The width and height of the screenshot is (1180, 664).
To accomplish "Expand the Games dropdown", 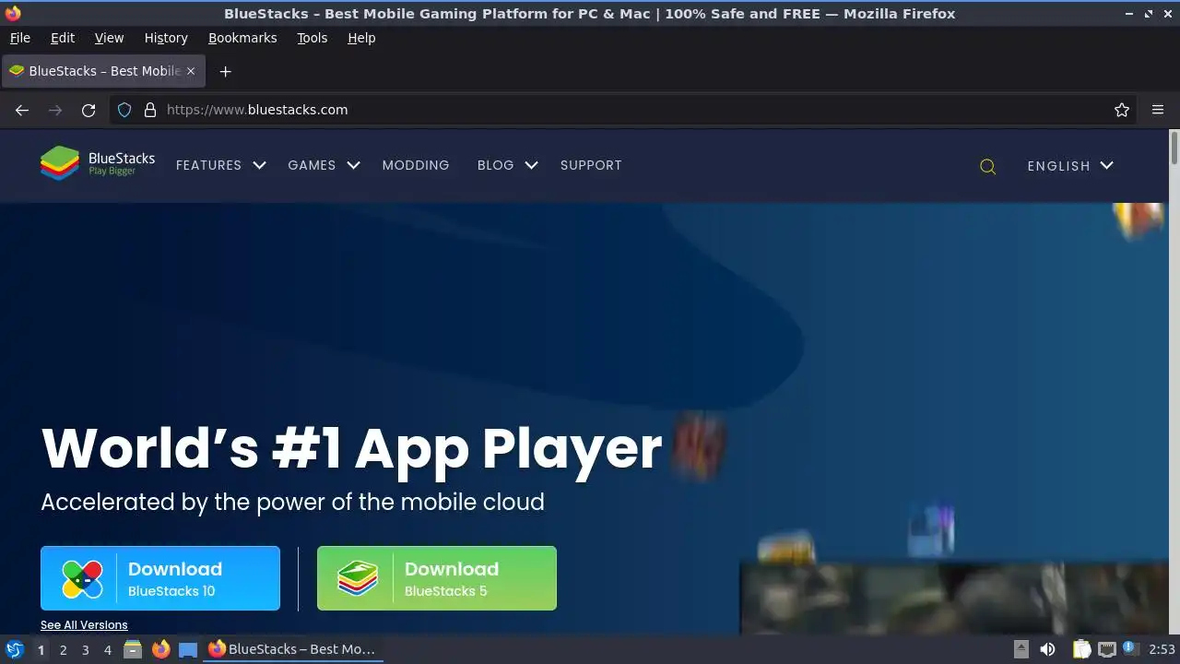I will (x=324, y=165).
